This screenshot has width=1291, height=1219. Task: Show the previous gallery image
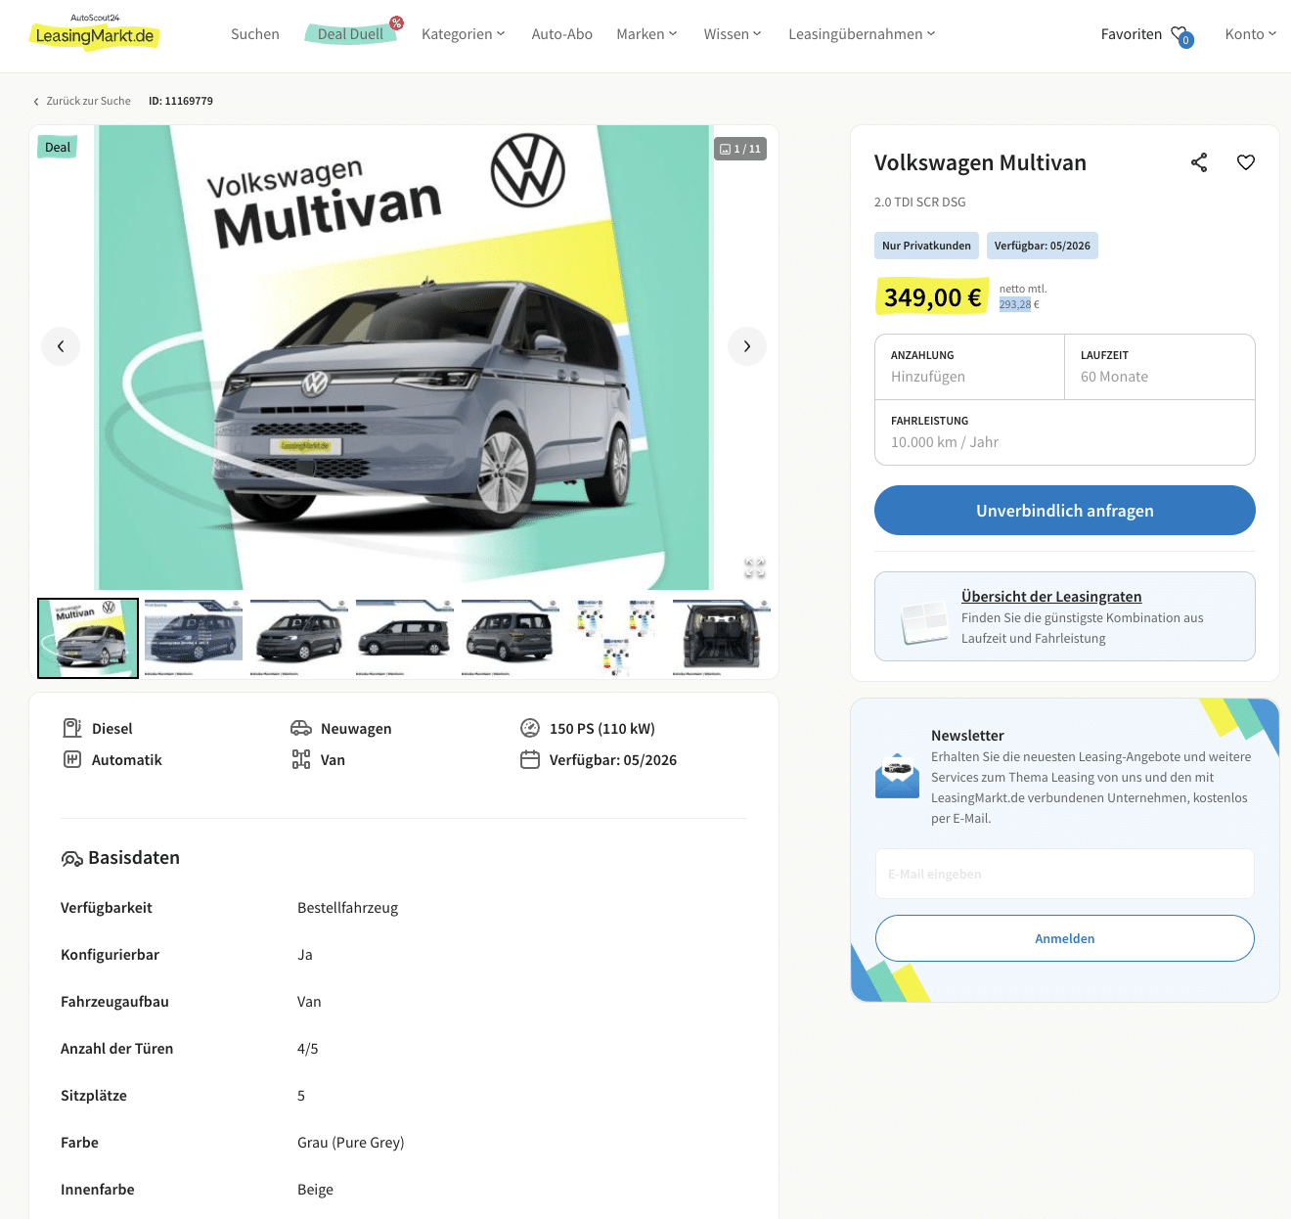(x=61, y=346)
